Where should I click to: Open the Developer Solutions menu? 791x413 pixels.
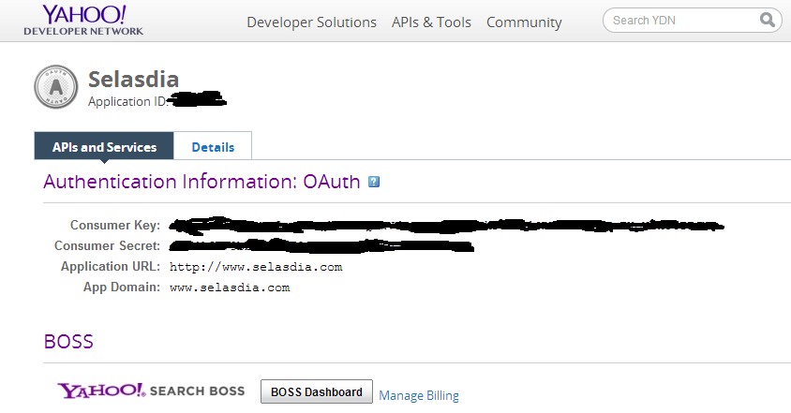pos(311,22)
